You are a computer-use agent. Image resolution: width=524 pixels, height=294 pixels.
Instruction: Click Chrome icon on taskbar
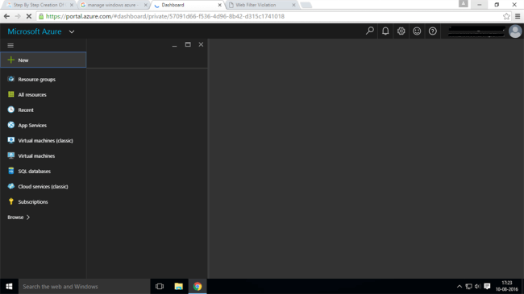click(x=198, y=286)
